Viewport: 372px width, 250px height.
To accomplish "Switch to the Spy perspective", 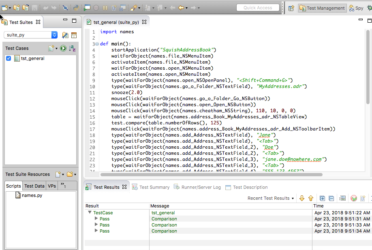I will [356, 8].
